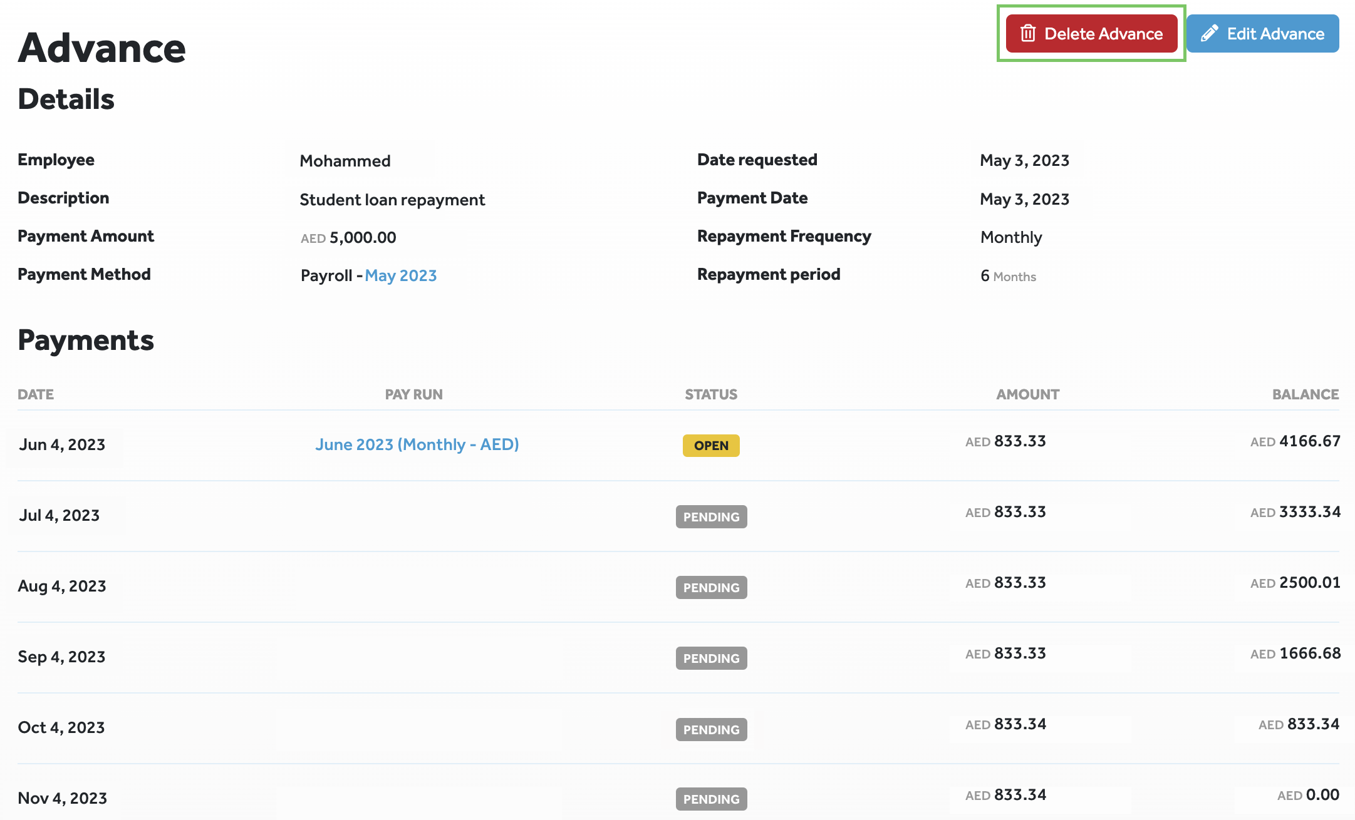Click the AMOUNT column header
Image resolution: width=1355 pixels, height=820 pixels.
pos(1027,394)
